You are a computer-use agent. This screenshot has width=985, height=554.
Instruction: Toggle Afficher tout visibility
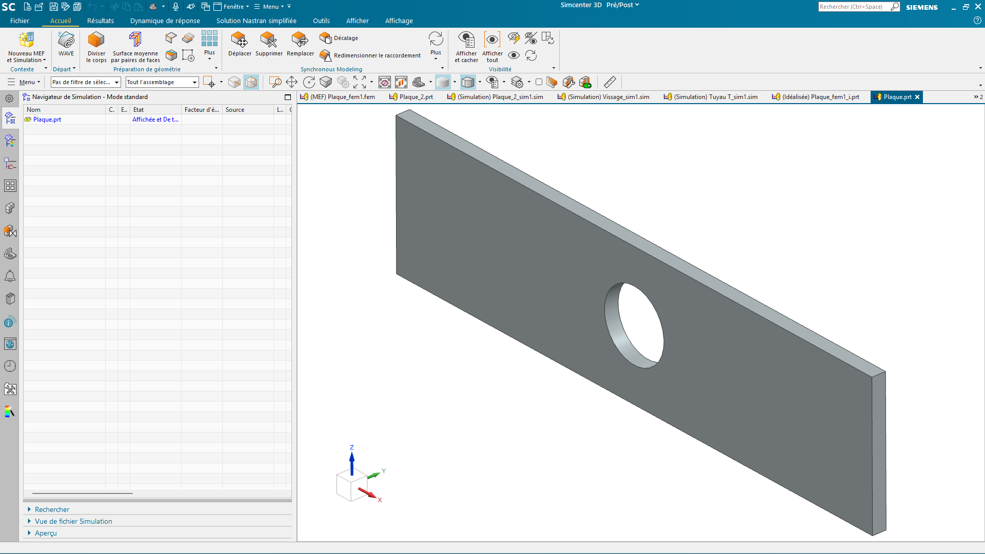pyautogui.click(x=492, y=47)
